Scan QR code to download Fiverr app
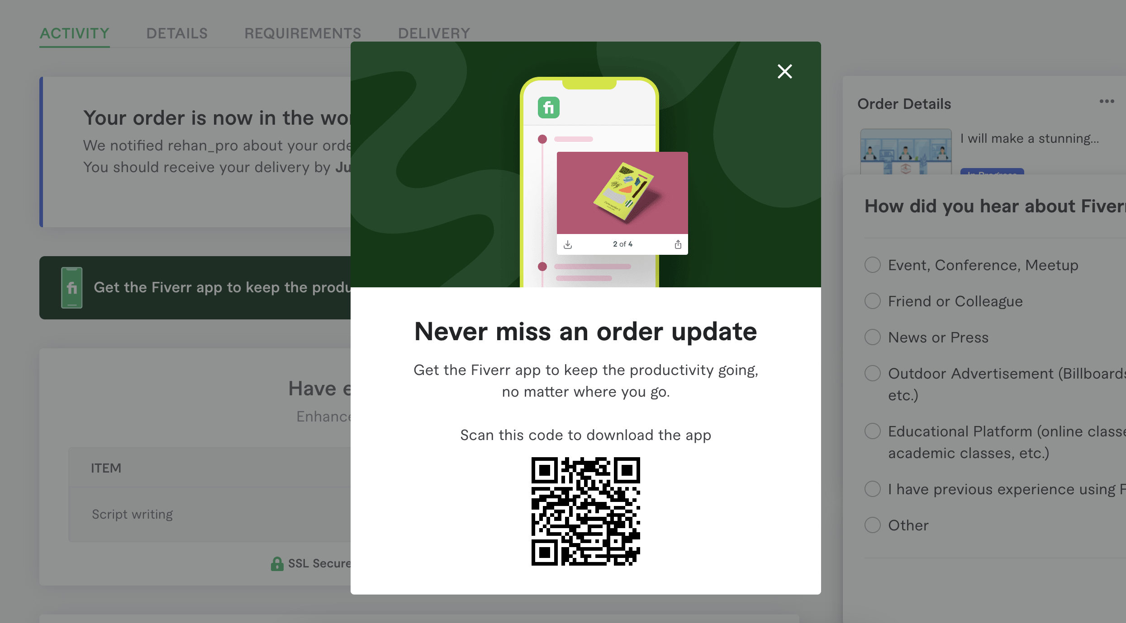Viewport: 1126px width, 623px height. (x=586, y=510)
